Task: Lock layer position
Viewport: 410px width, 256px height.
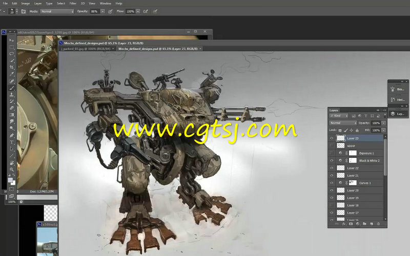Action: [352, 130]
